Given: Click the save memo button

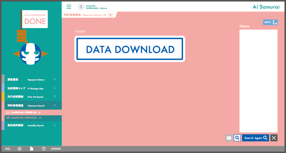Looking at the screenshot, I should click(267, 22).
